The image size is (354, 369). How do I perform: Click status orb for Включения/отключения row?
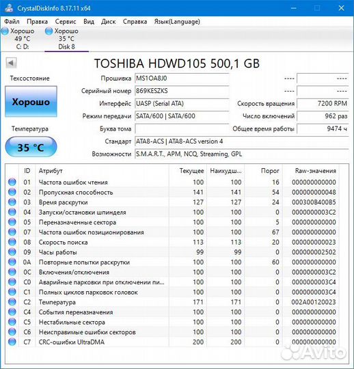click(12, 272)
